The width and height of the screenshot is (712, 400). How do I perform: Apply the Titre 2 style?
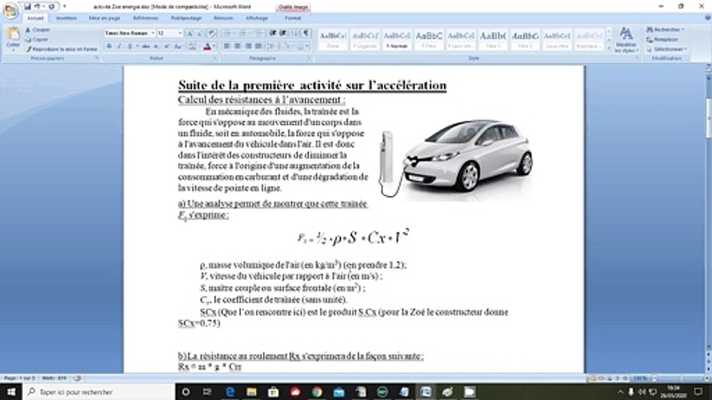525,39
